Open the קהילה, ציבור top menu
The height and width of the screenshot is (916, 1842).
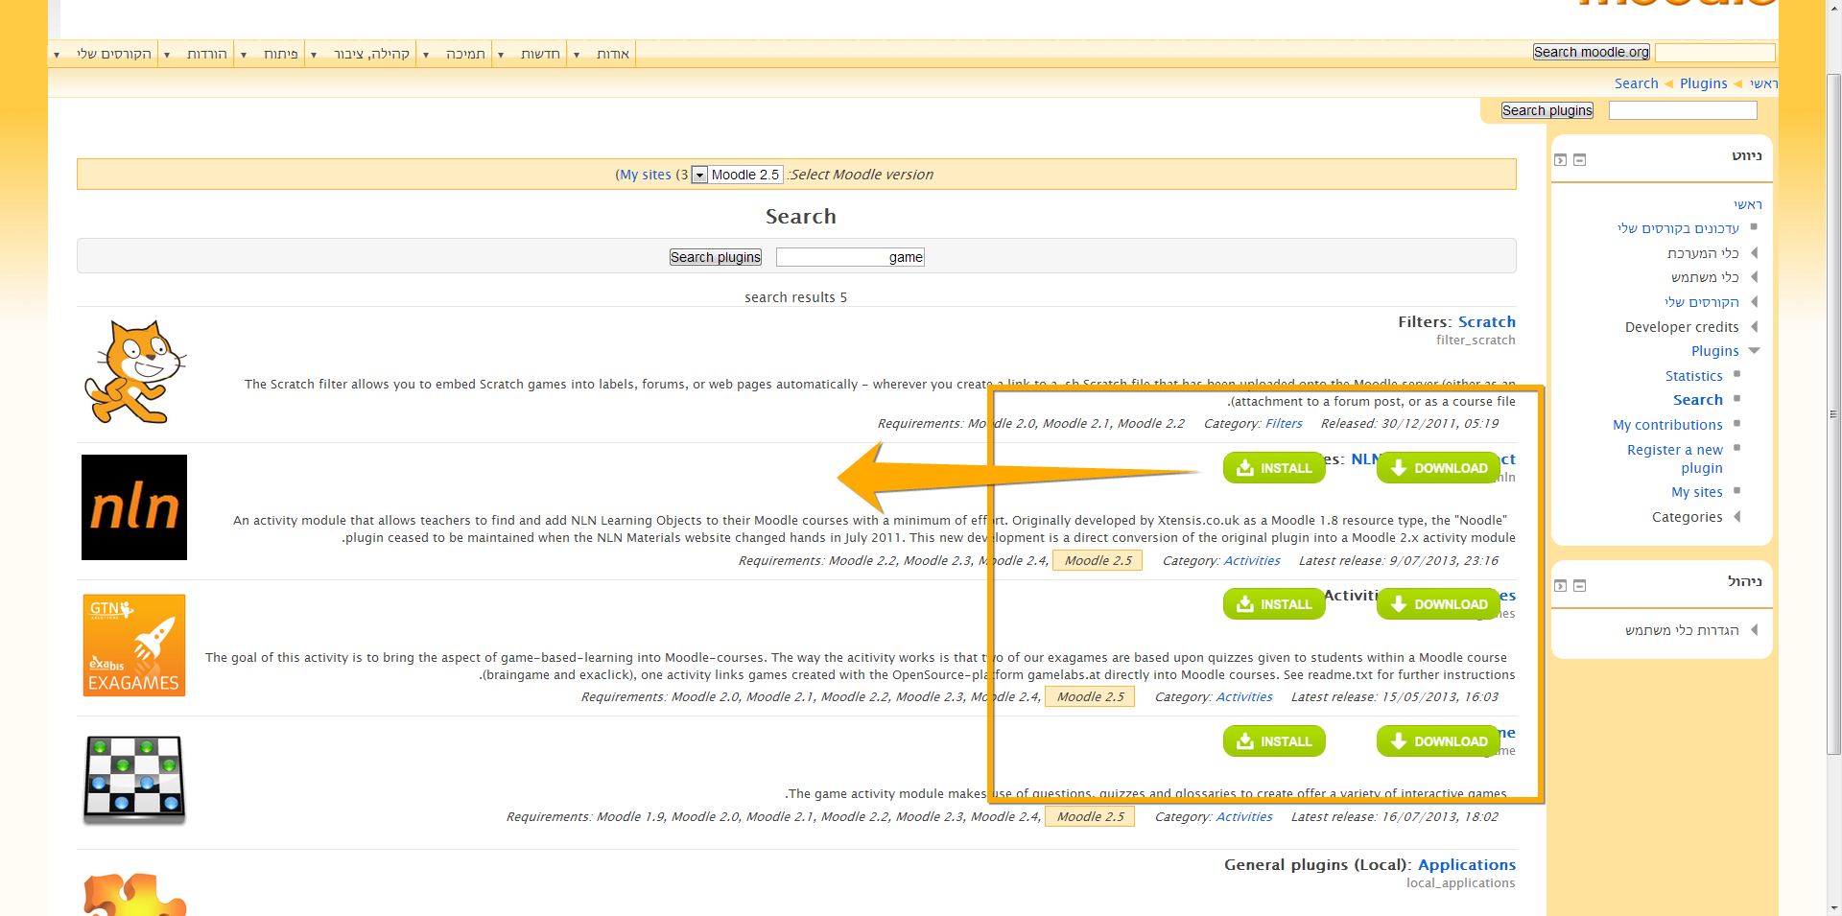(x=361, y=54)
